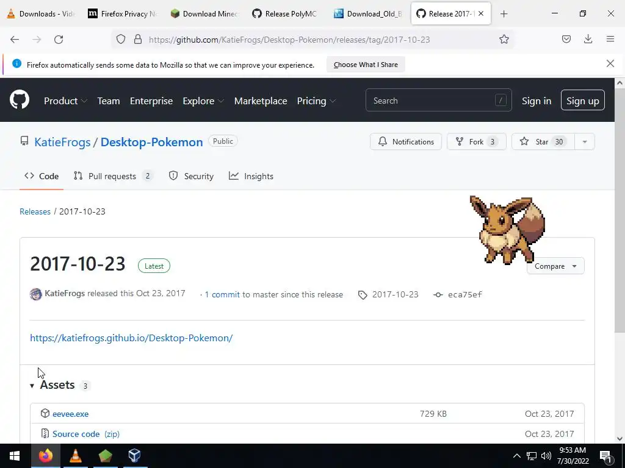
Task: Click the GitHub logo icon
Action: click(x=20, y=99)
